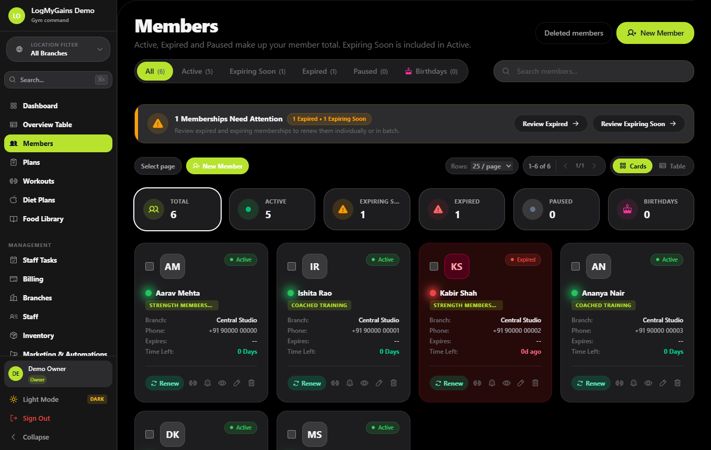Viewport: 711px width, 450px height.
Task: Click the sidebar Search box
Action: click(x=58, y=80)
